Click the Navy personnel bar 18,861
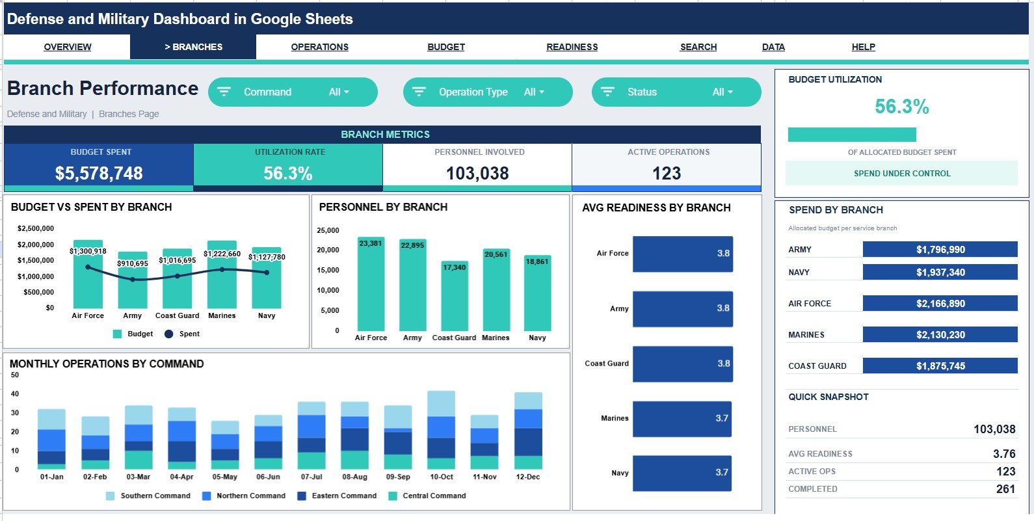1034x521 pixels. [537, 293]
